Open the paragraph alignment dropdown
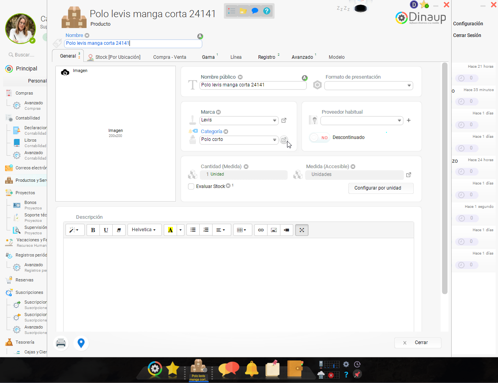Viewport: 498px width, 383px height. pyautogui.click(x=221, y=230)
